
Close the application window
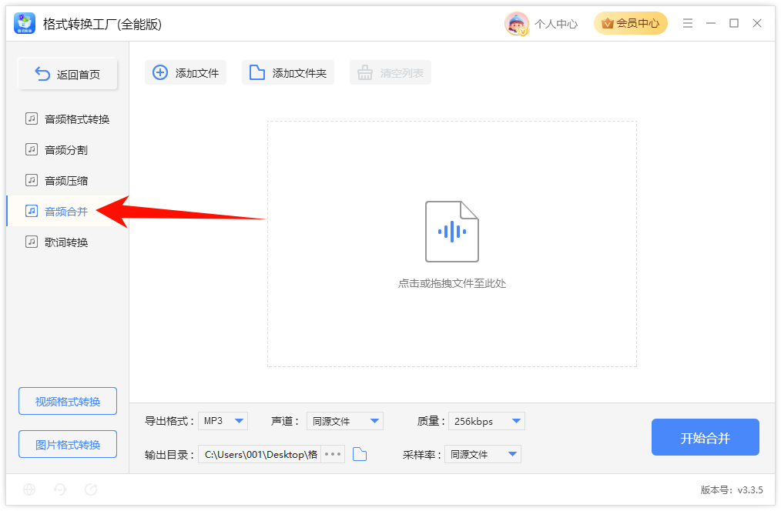(x=757, y=23)
